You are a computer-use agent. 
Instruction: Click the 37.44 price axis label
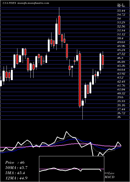[x=121, y=109]
